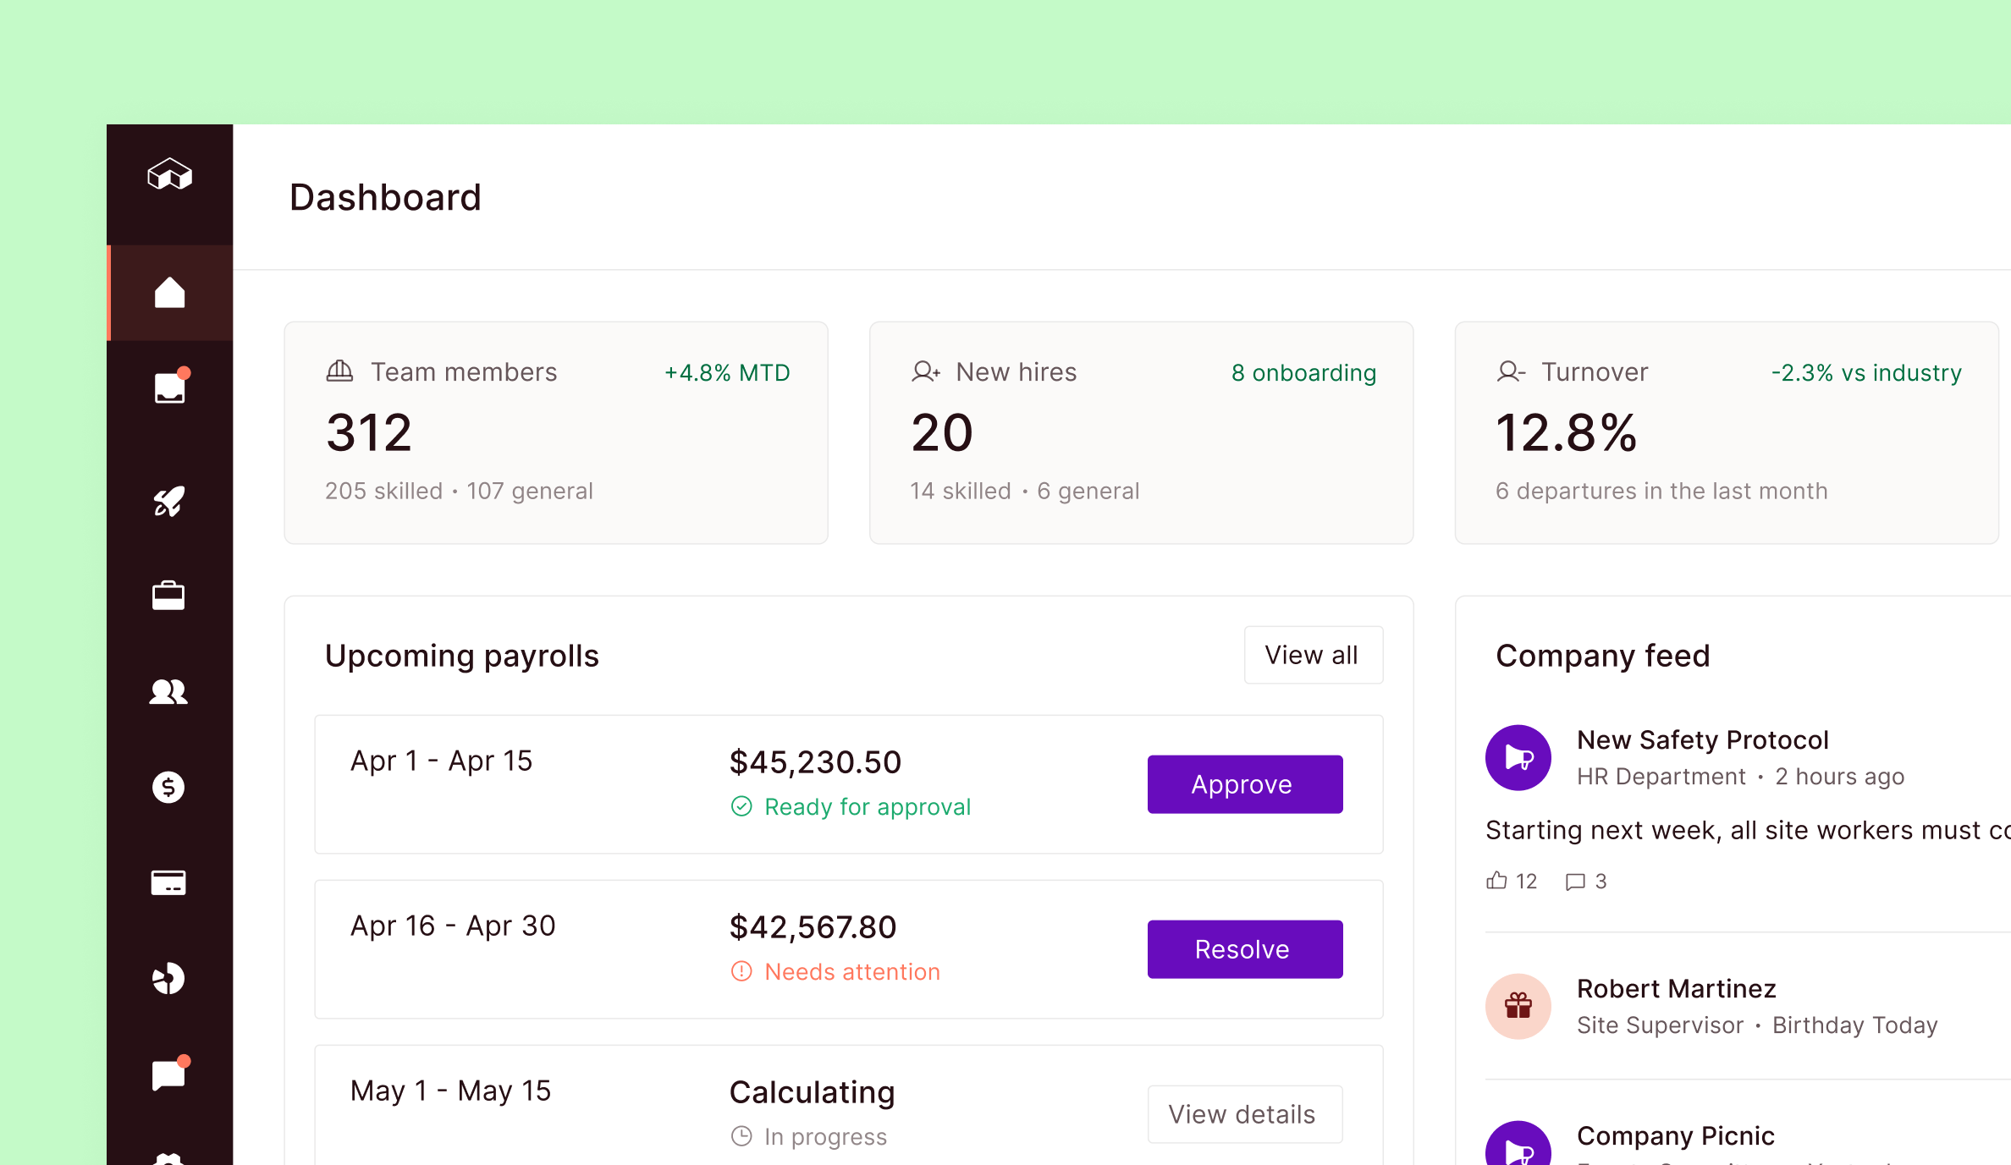Image resolution: width=2011 pixels, height=1165 pixels.
Task: Open the documents panel with the notification badge
Action: coord(169,387)
